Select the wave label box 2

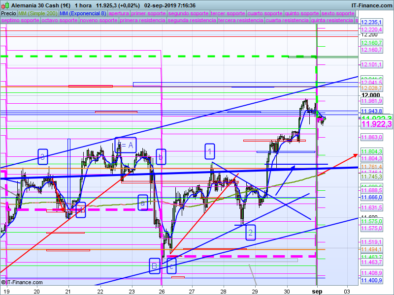tap(251, 233)
